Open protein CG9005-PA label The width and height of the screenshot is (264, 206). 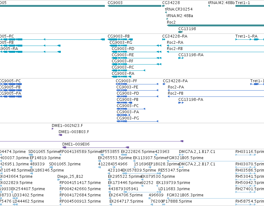click(11, 93)
